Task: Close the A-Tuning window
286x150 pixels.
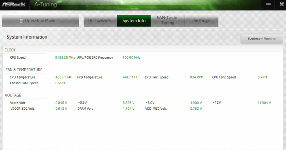Action: pyautogui.click(x=282, y=4)
